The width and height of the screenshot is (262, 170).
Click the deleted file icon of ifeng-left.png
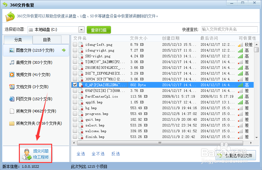pos(81,45)
